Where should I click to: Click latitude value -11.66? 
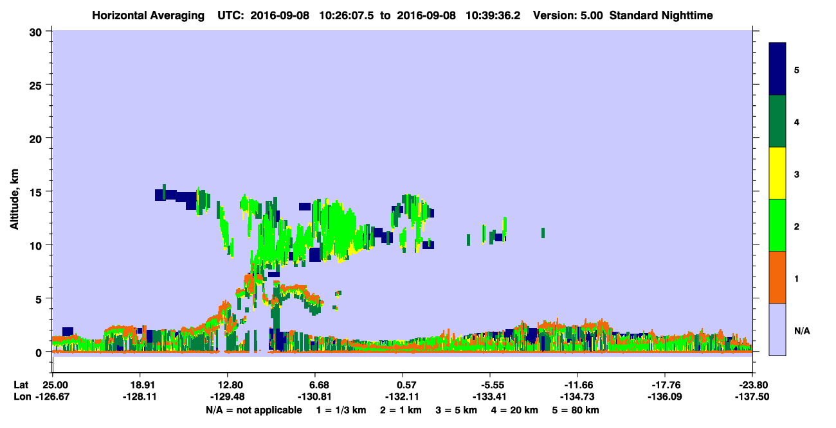point(577,385)
